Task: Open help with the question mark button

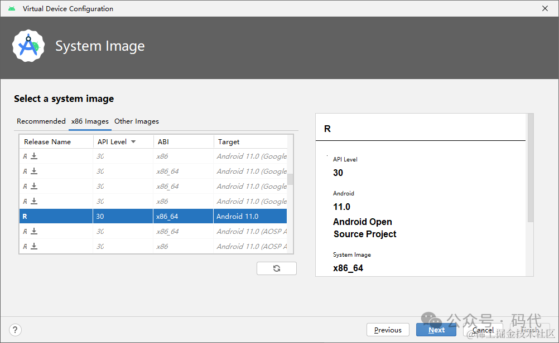Action: [15, 330]
